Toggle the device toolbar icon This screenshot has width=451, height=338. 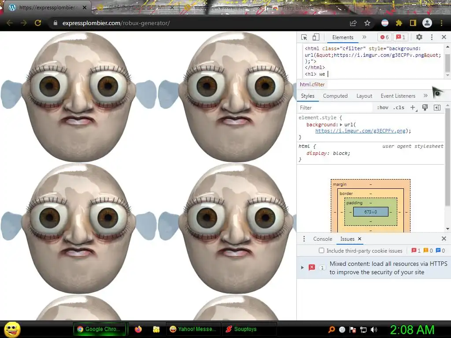(x=316, y=37)
